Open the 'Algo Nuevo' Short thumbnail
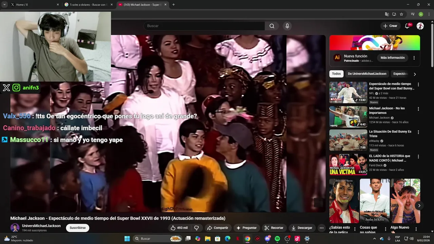434x244 pixels. coord(405,201)
